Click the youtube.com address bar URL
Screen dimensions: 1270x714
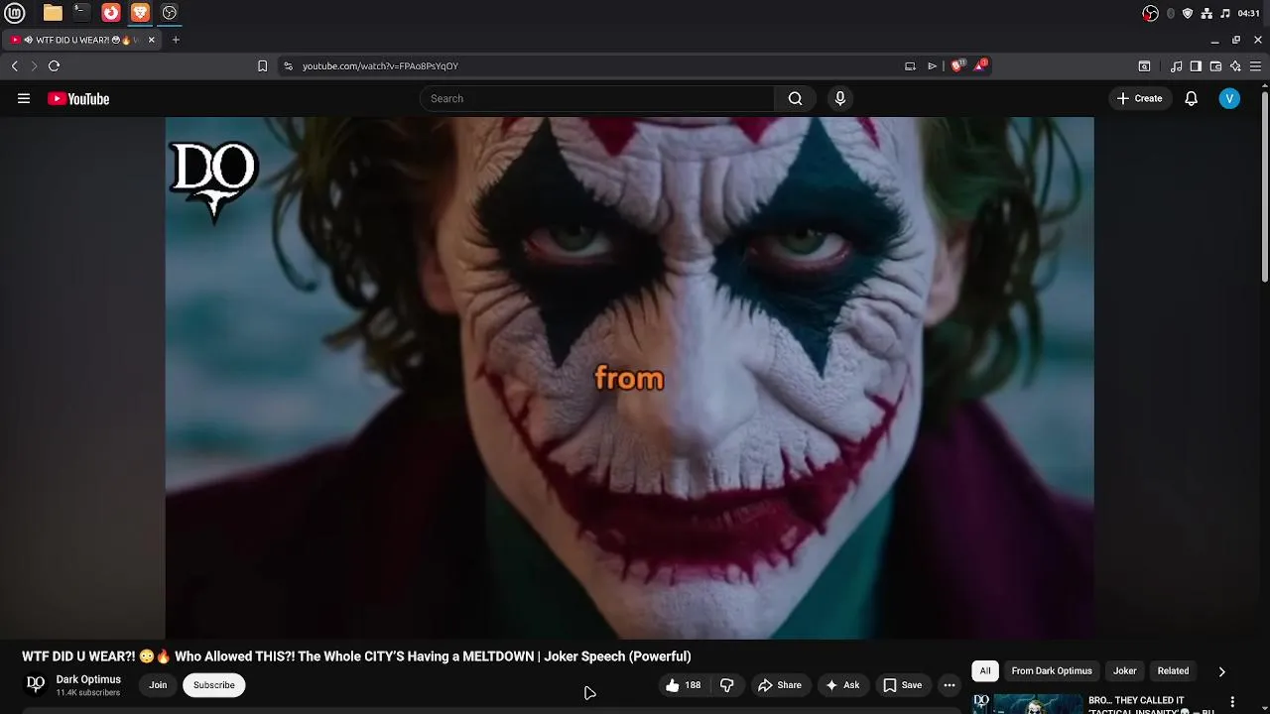pos(380,66)
